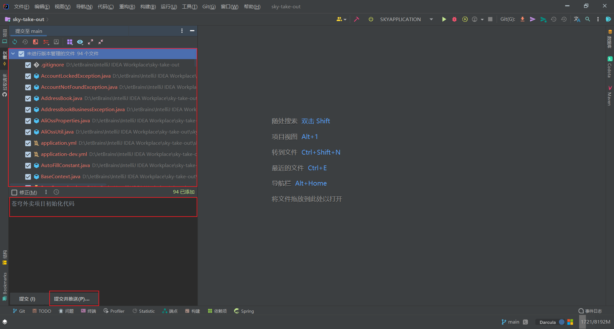Screen dimensions: 614x329
Task: Open the Maven tool window
Action: tap(610, 96)
